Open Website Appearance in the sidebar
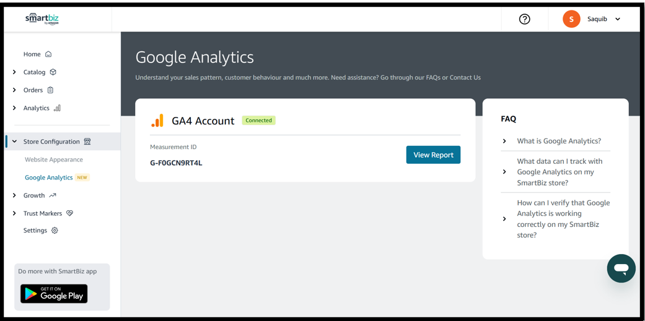The image size is (645, 321). [x=54, y=160]
